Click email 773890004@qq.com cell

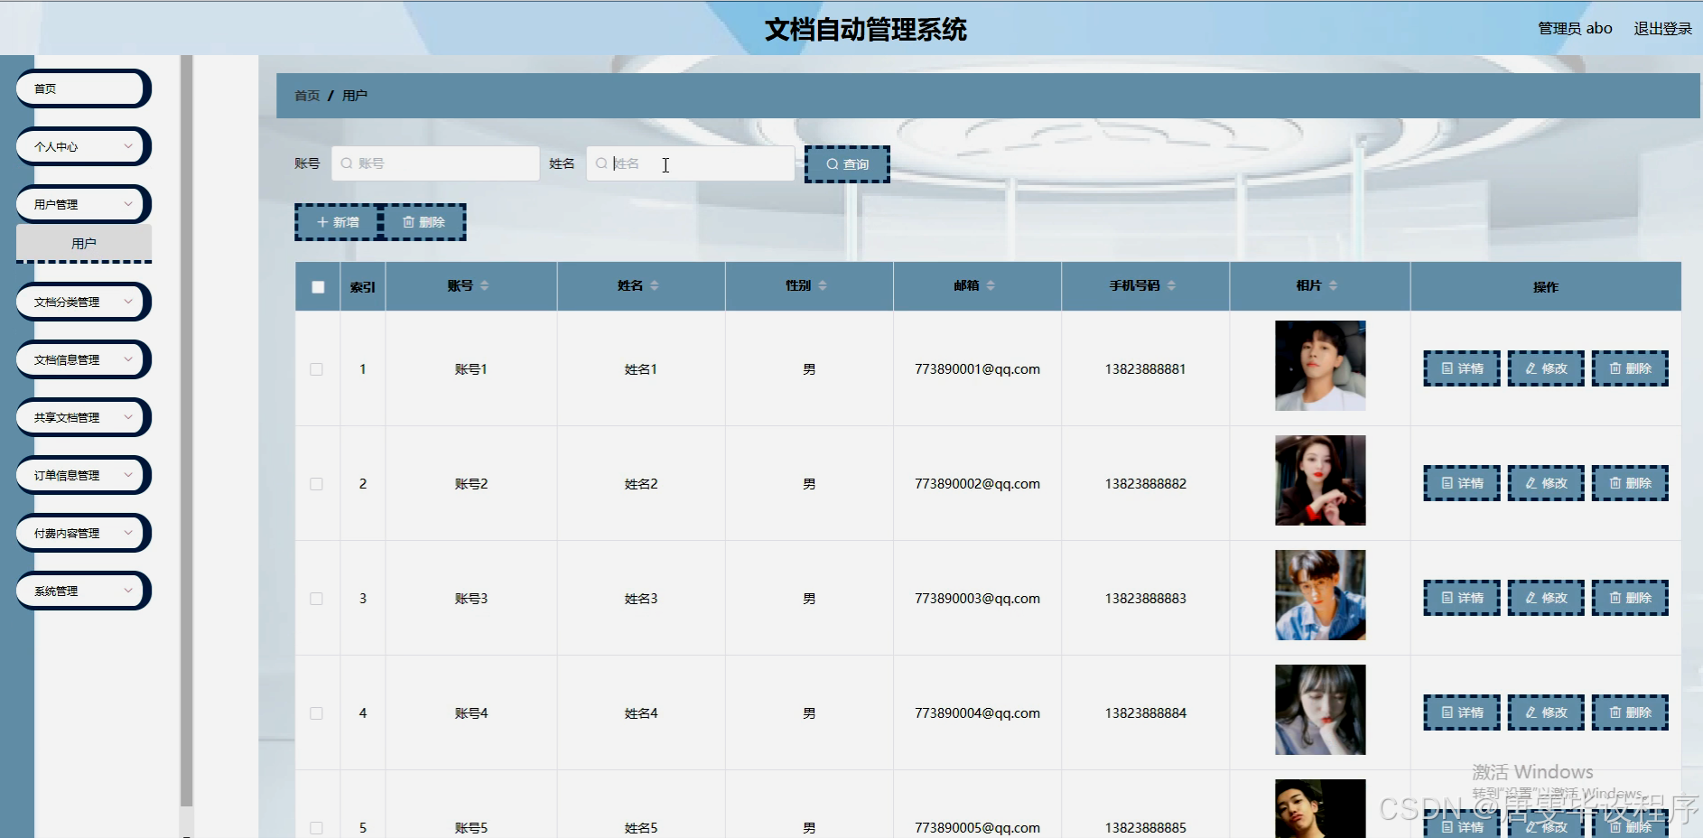pos(977,713)
